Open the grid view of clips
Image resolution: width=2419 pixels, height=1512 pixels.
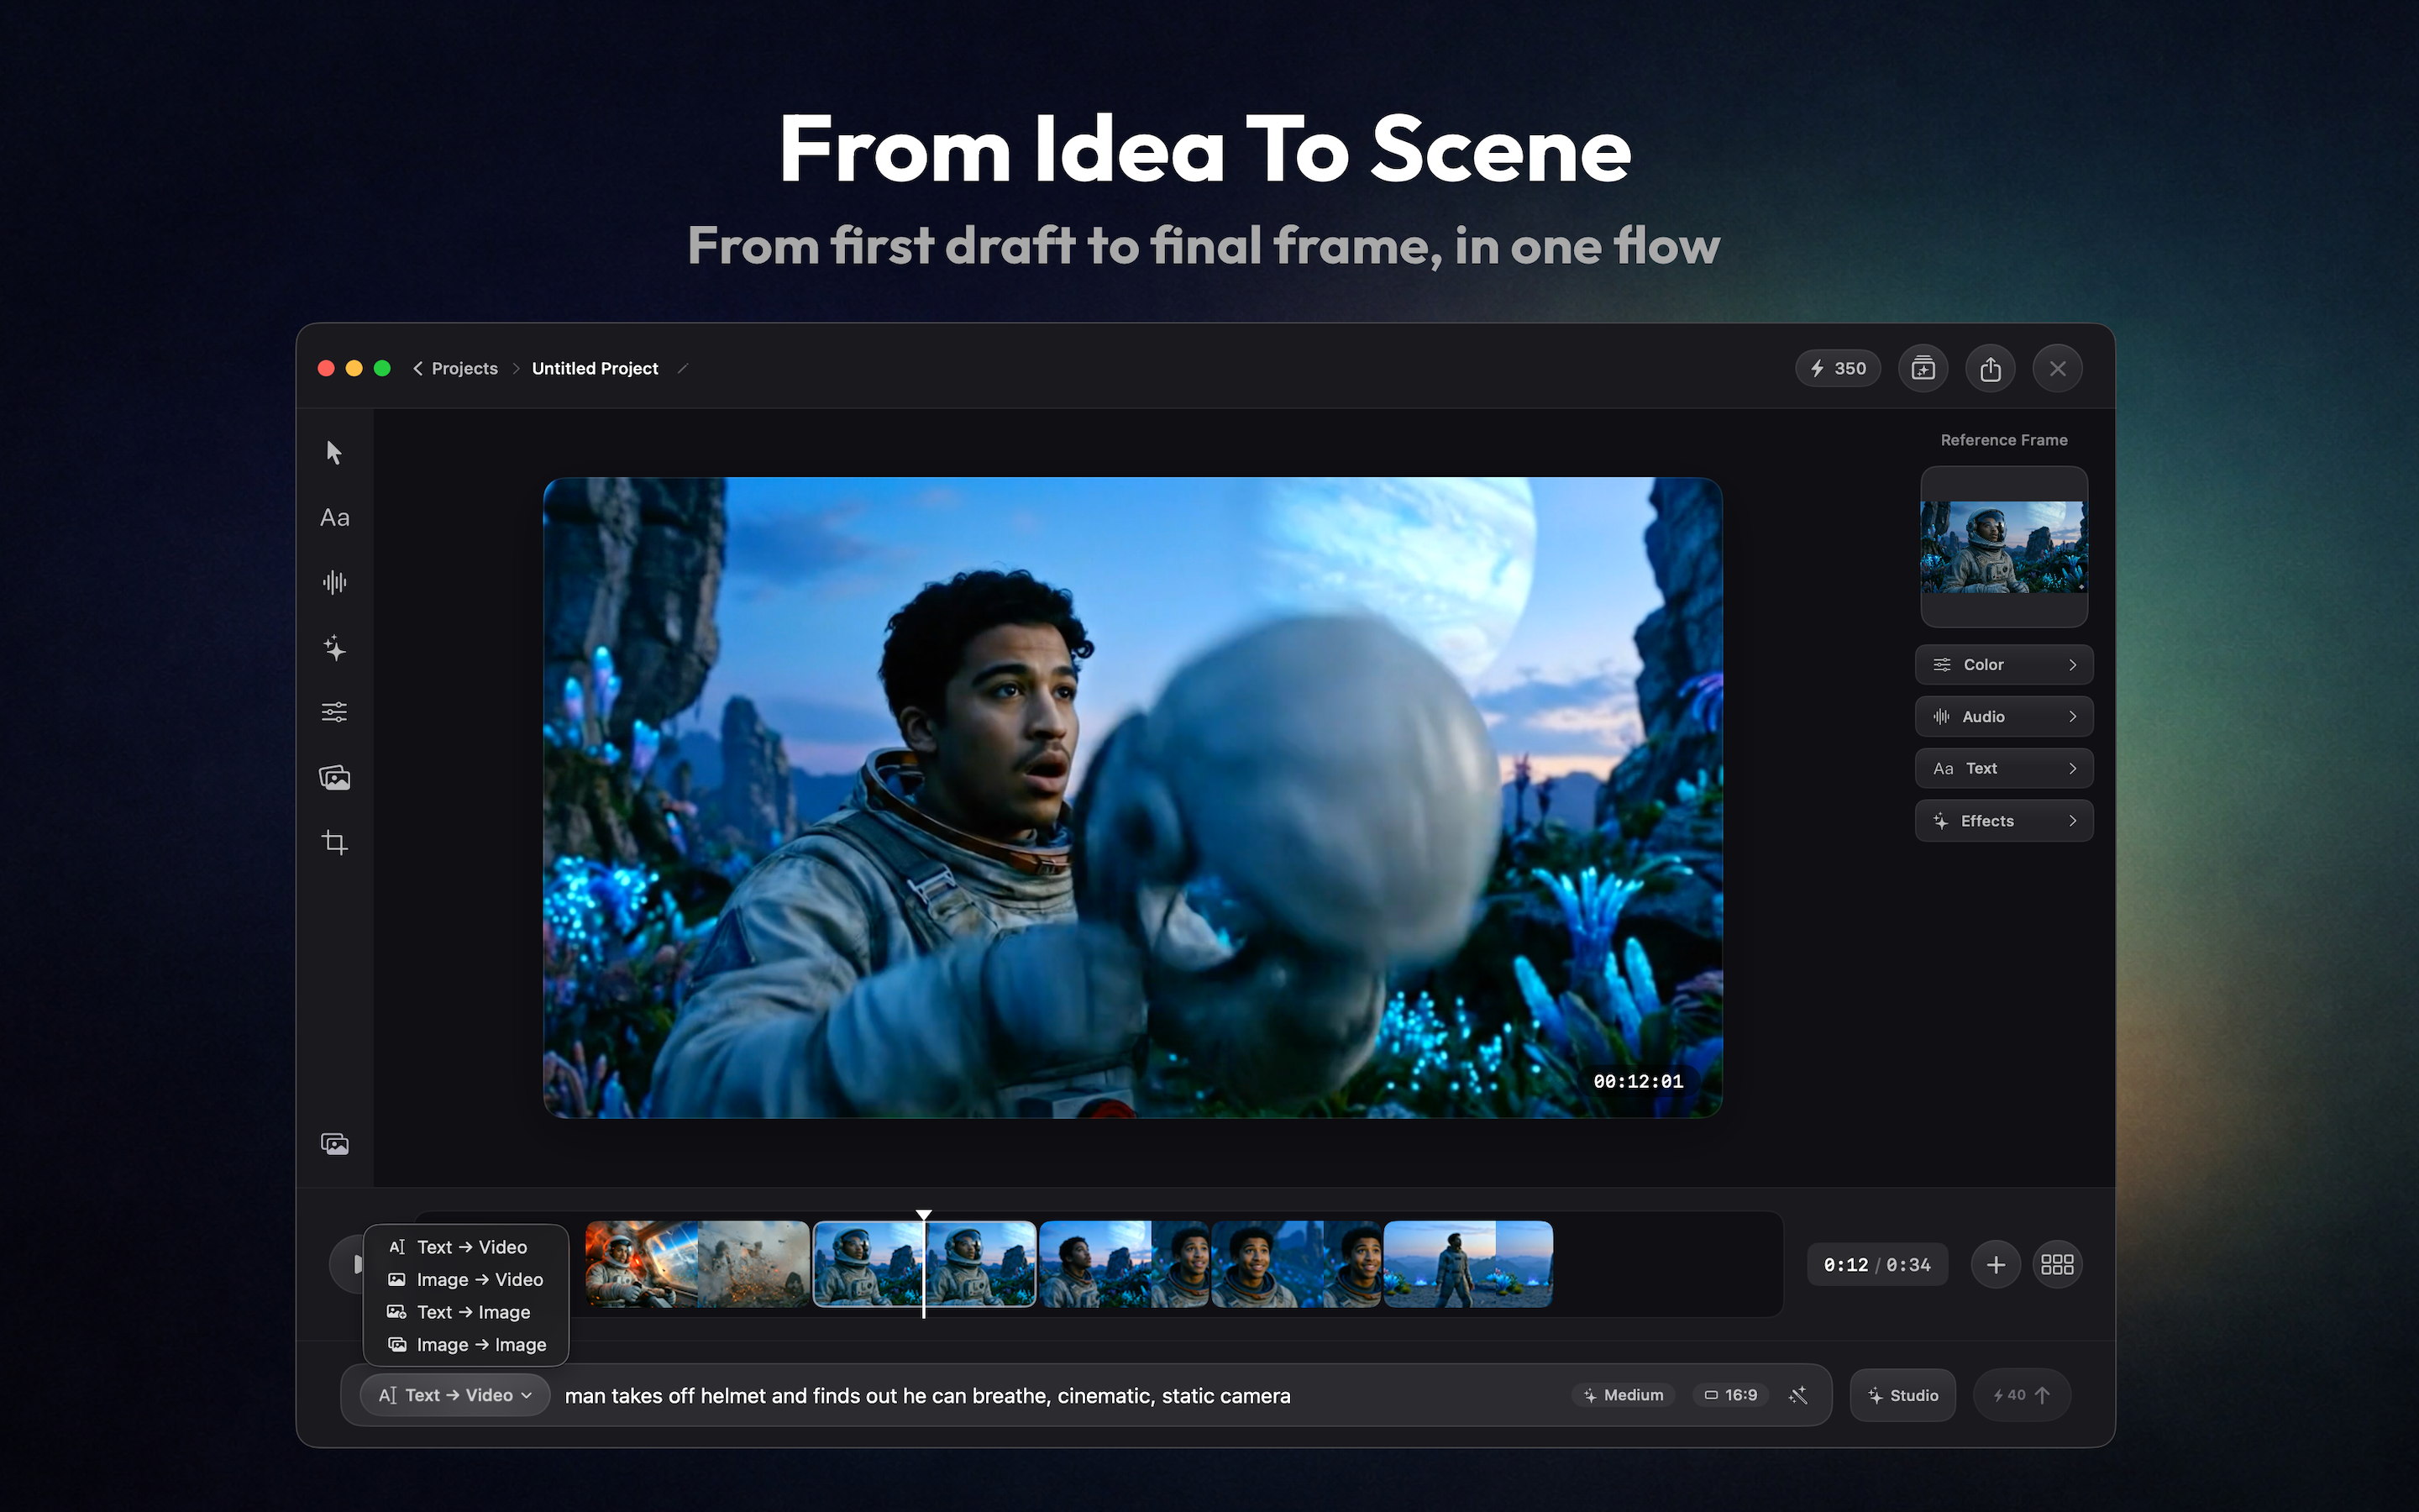(x=2056, y=1265)
